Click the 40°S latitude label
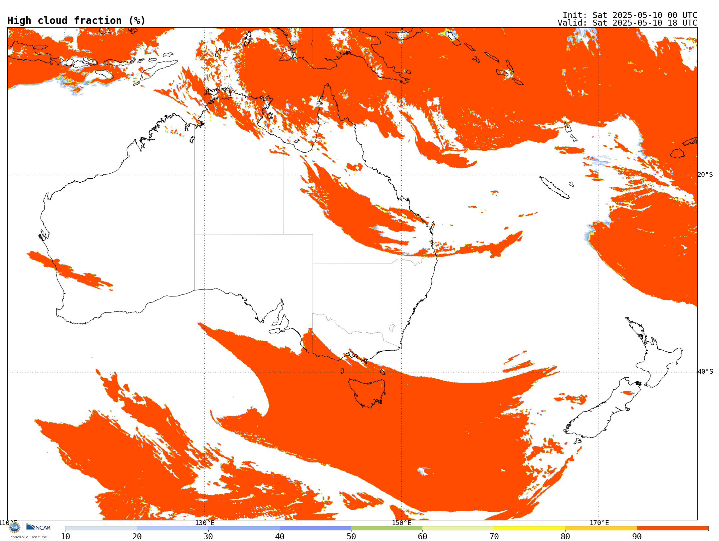Viewport: 719px width, 541px height. pos(705,372)
